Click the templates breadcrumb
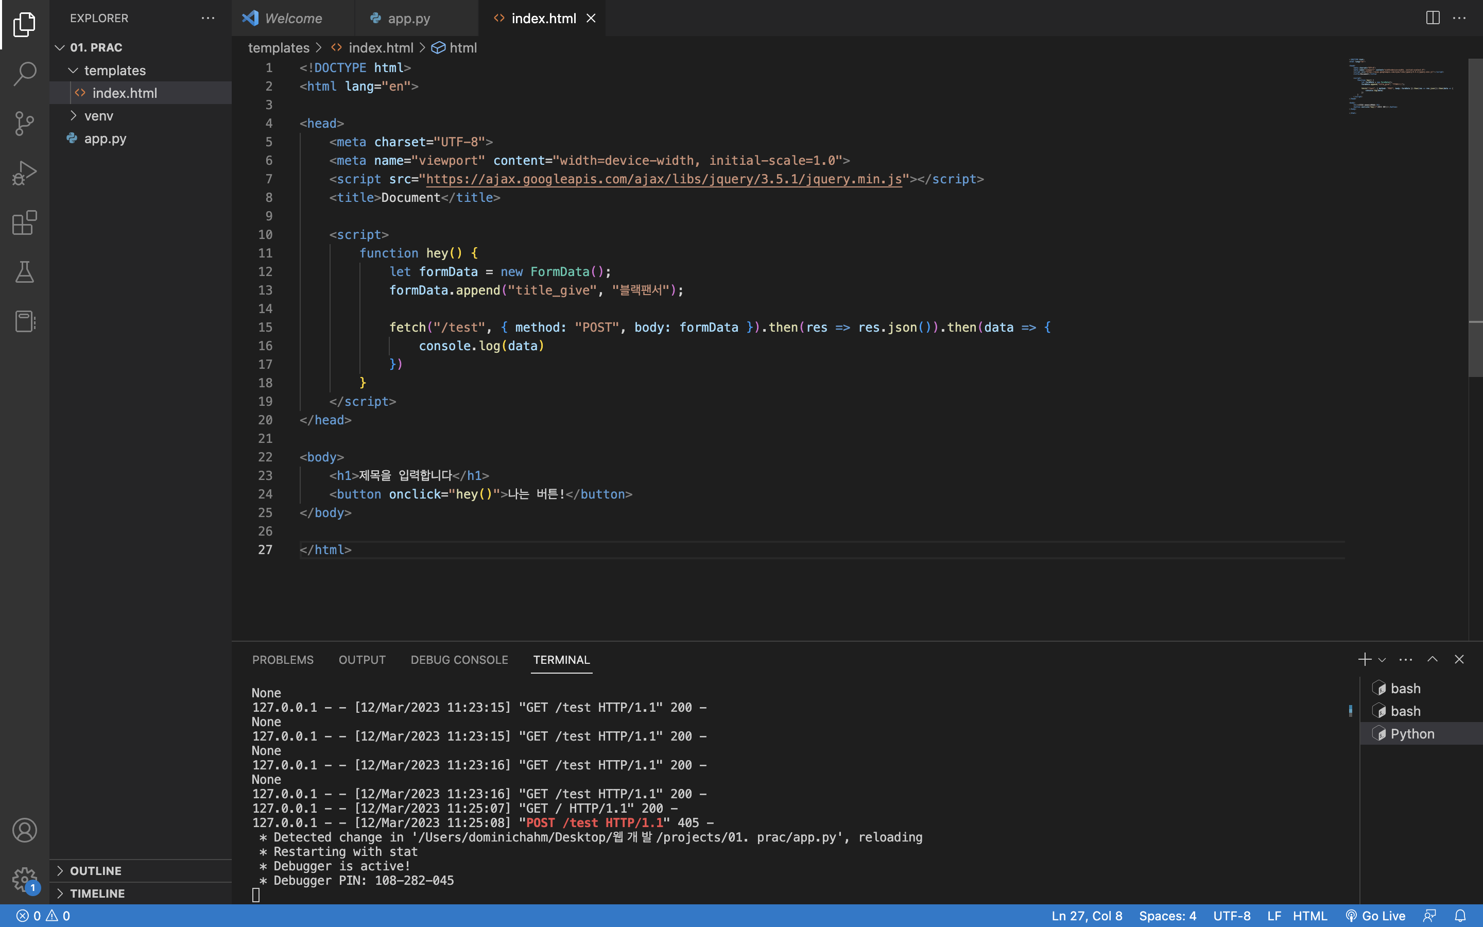1483x927 pixels. [279, 48]
